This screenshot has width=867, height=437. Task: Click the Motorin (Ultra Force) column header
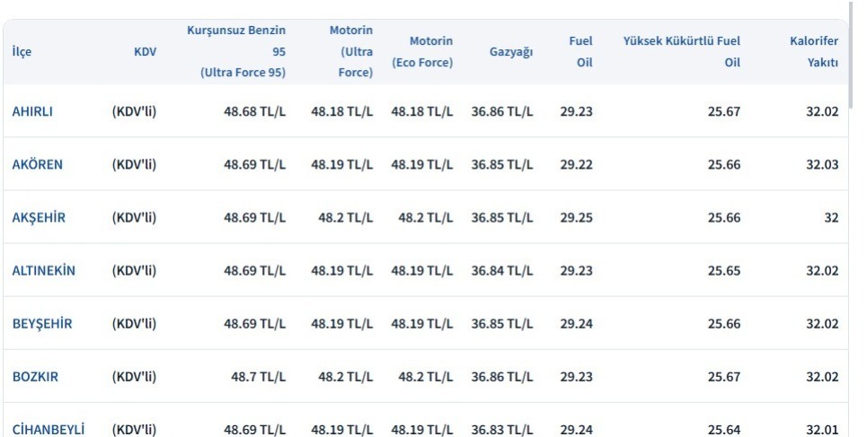351,51
